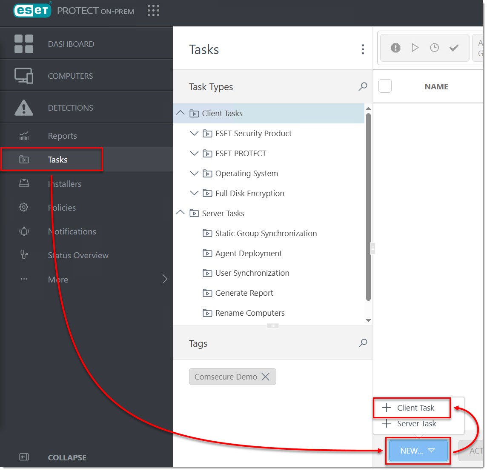Choose Server Task from New menu
487x471 pixels.
416,423
